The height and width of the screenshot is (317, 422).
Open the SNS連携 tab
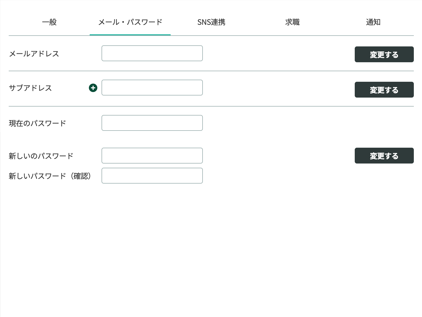pyautogui.click(x=211, y=22)
